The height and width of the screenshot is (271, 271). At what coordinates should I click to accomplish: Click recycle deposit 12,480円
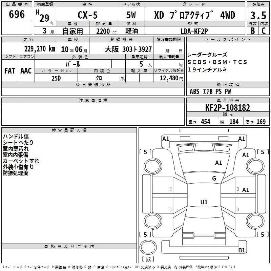pyautogui.click(x=171, y=78)
